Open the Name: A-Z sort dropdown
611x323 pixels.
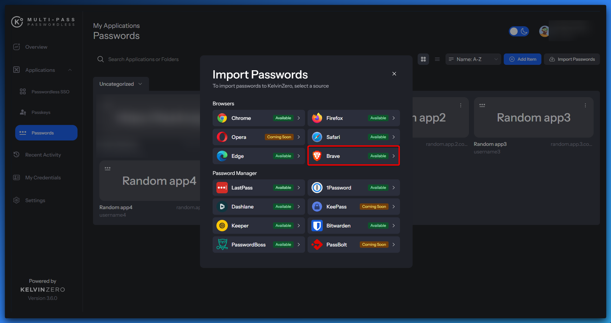point(473,59)
